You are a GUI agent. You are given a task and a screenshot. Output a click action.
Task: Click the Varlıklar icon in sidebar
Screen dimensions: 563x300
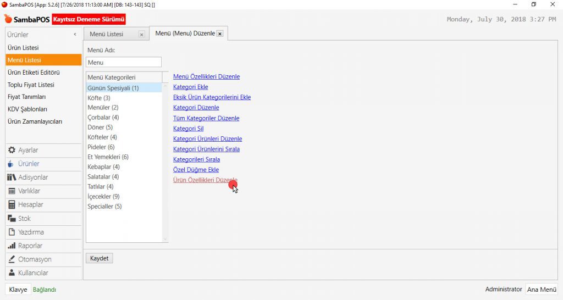click(12, 191)
